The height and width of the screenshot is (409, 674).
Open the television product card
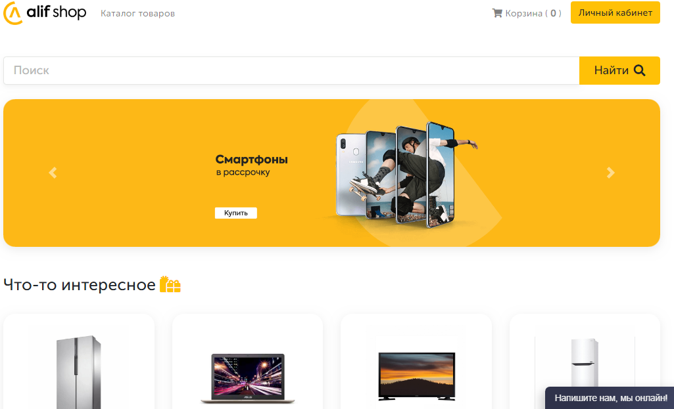pos(416,362)
